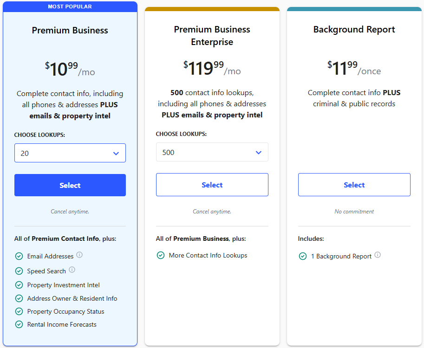Click the Premium Business Enterprise heading
The width and height of the screenshot is (424, 348).
click(x=212, y=36)
